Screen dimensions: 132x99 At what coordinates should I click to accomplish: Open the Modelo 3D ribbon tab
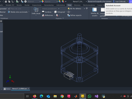pyautogui.click(x=10, y=5)
